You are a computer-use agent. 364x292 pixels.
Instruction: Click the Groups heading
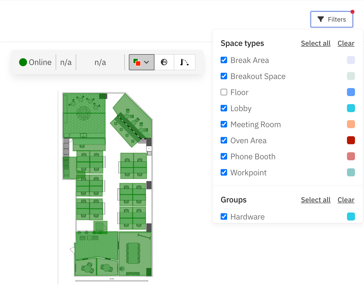234,200
